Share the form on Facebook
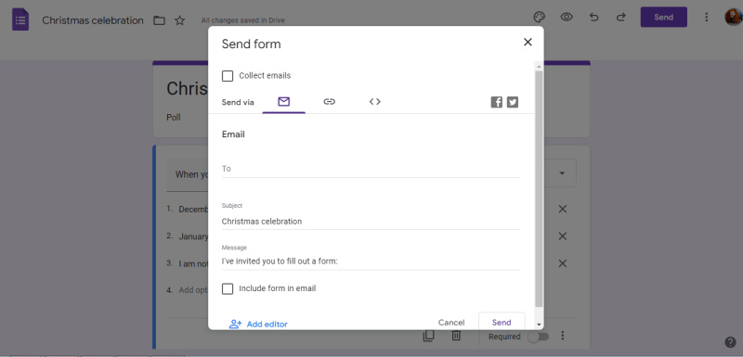743x357 pixels. [x=496, y=102]
